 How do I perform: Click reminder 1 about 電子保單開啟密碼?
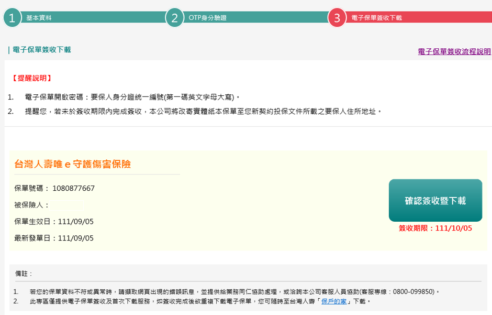click(x=124, y=97)
